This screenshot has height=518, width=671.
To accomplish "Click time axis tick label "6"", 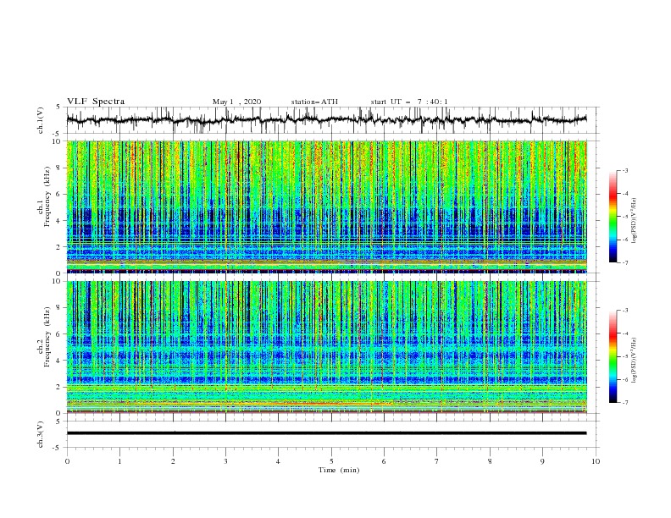I will [x=384, y=461].
